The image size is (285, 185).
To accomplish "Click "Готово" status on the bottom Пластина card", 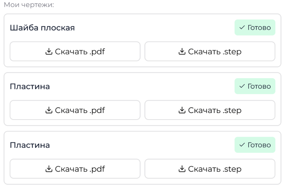I will click(x=255, y=145).
